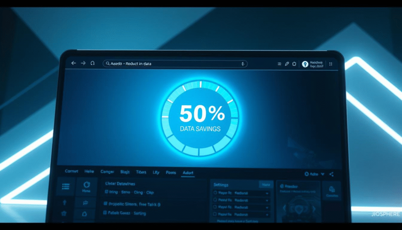Enable the fourth checkbox in Settings list
The width and height of the screenshot is (402, 230).
(215, 214)
